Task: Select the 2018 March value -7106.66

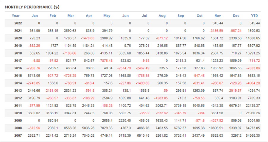Action: coord(69,53)
